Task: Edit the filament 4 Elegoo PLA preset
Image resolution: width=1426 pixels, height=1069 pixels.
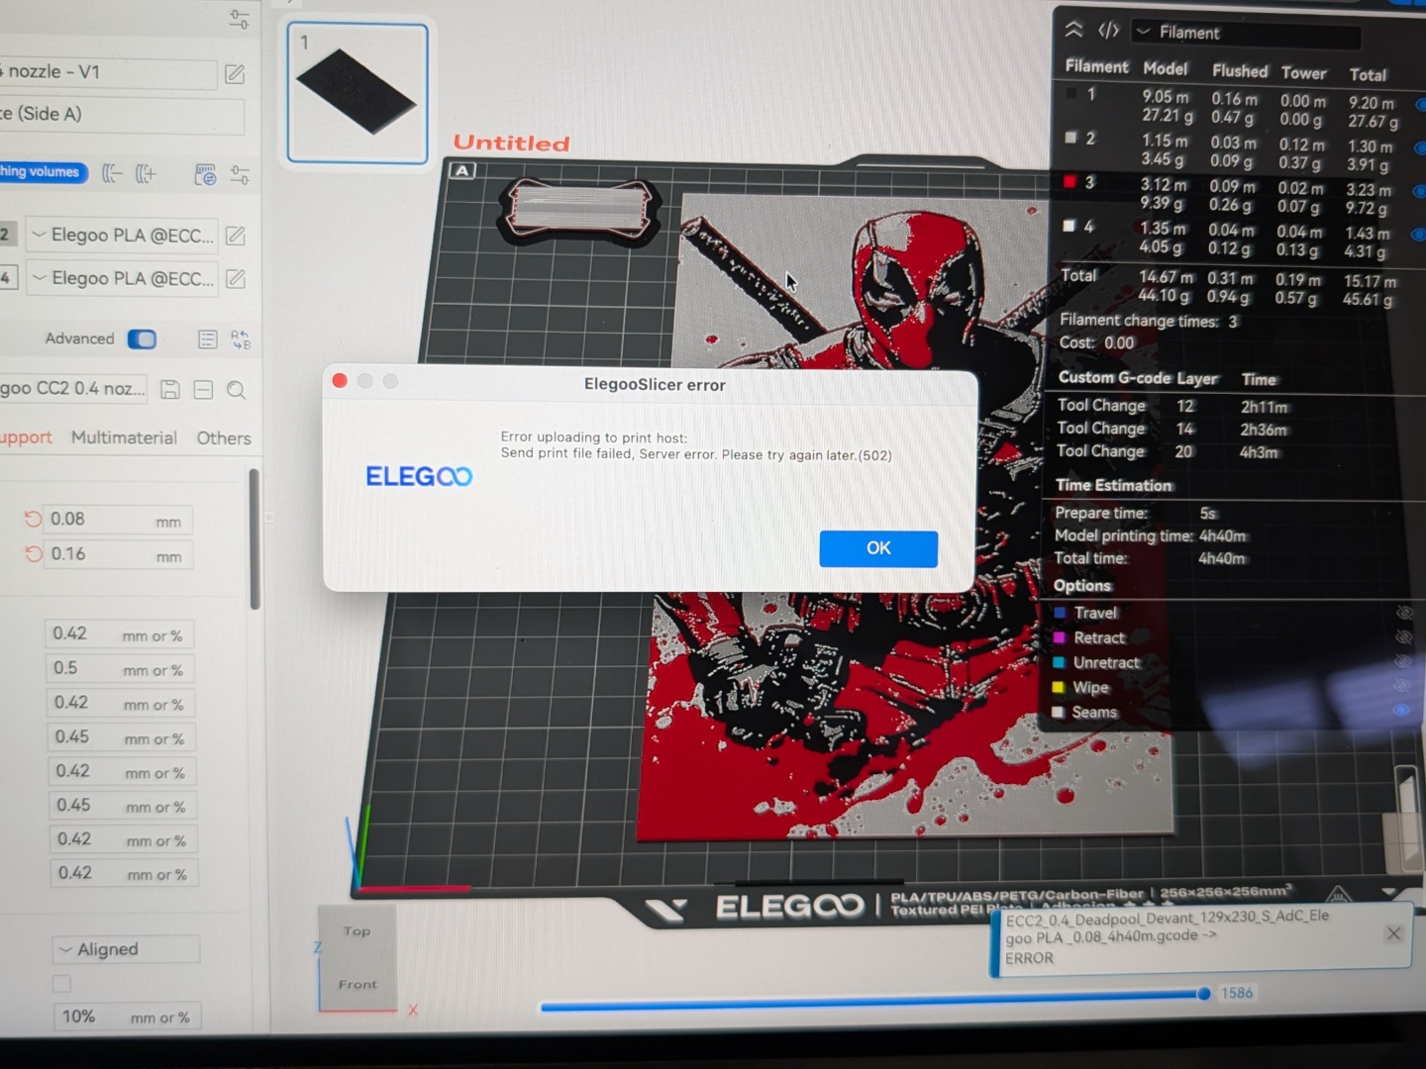Action: click(236, 279)
